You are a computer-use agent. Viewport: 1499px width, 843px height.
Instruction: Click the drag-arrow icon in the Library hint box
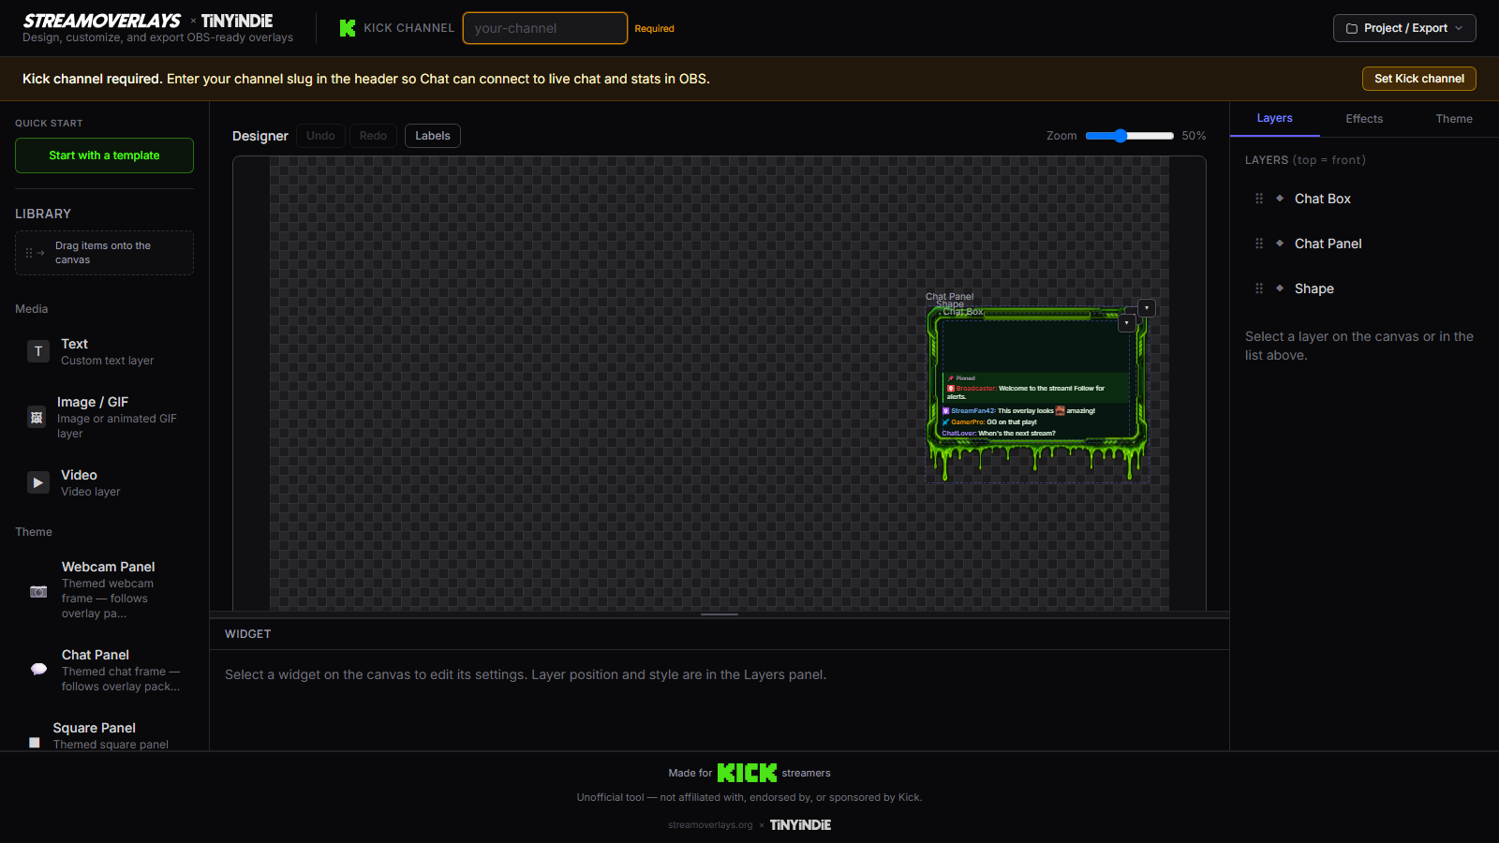[35, 253]
